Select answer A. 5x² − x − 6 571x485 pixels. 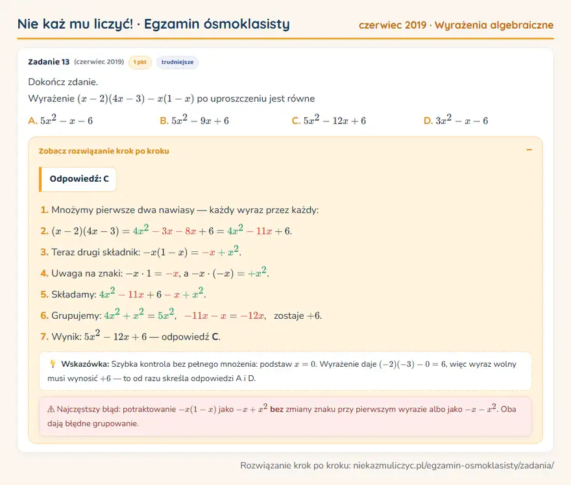point(60,120)
